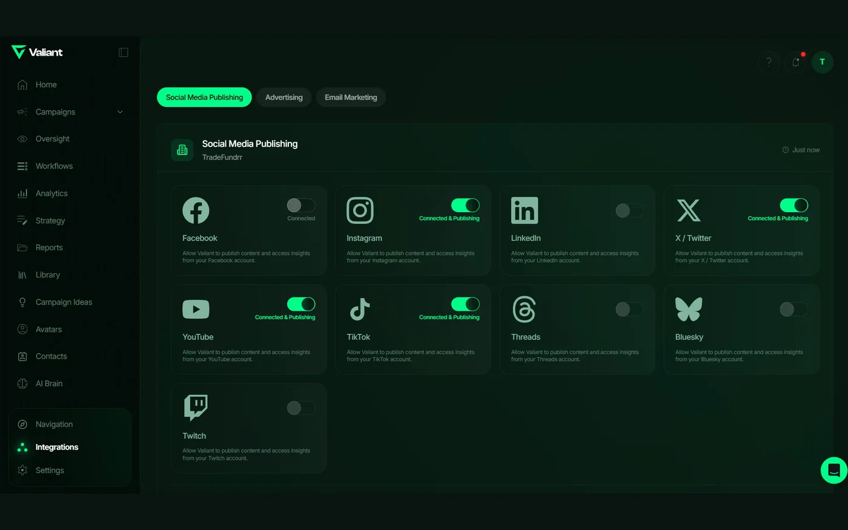The height and width of the screenshot is (530, 848).
Task: Turn off the X / Twitter toggle
Action: tap(794, 205)
